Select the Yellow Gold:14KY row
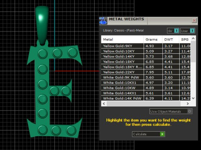The image size is (201, 150). click(x=146, y=57)
